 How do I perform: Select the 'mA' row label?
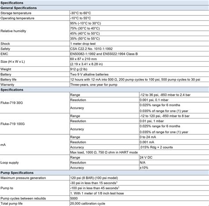point(3,145)
